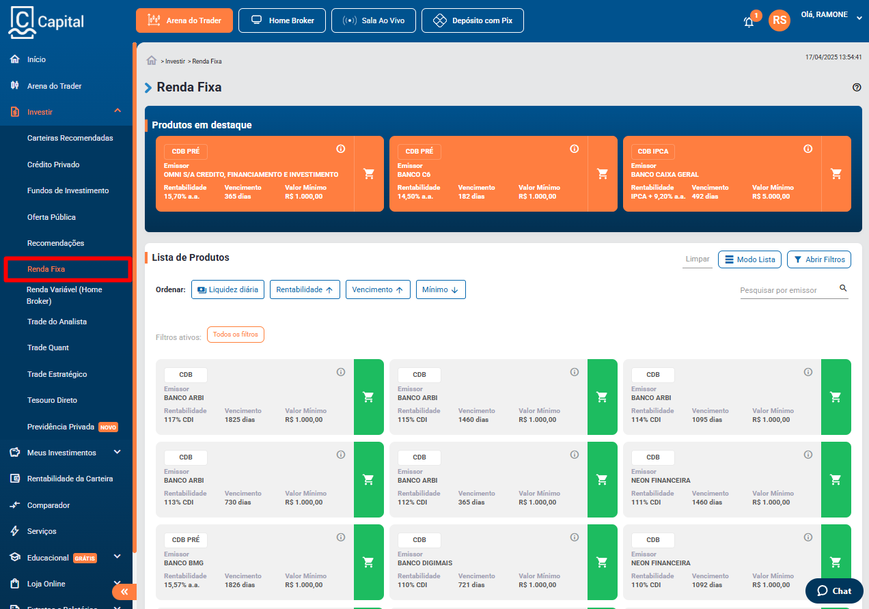The width and height of the screenshot is (869, 609).
Task: Click the search magnifier icon
Action: [x=843, y=288]
